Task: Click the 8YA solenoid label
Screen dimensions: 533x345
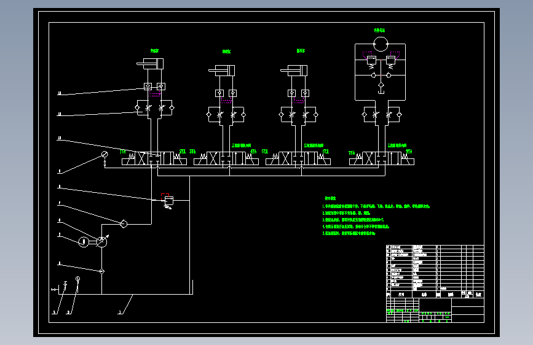Action: click(409, 152)
